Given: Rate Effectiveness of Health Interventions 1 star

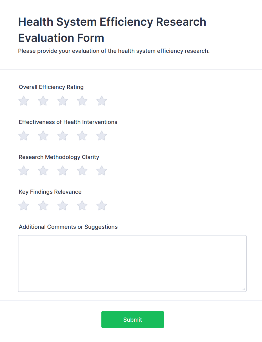Looking at the screenshot, I should 24,136.
